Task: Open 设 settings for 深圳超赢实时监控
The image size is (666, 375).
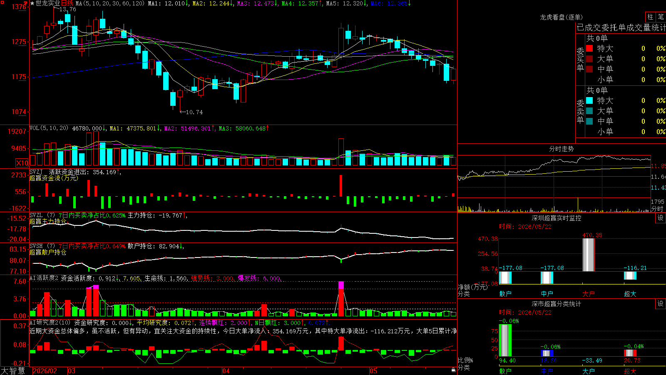Action: [661, 218]
